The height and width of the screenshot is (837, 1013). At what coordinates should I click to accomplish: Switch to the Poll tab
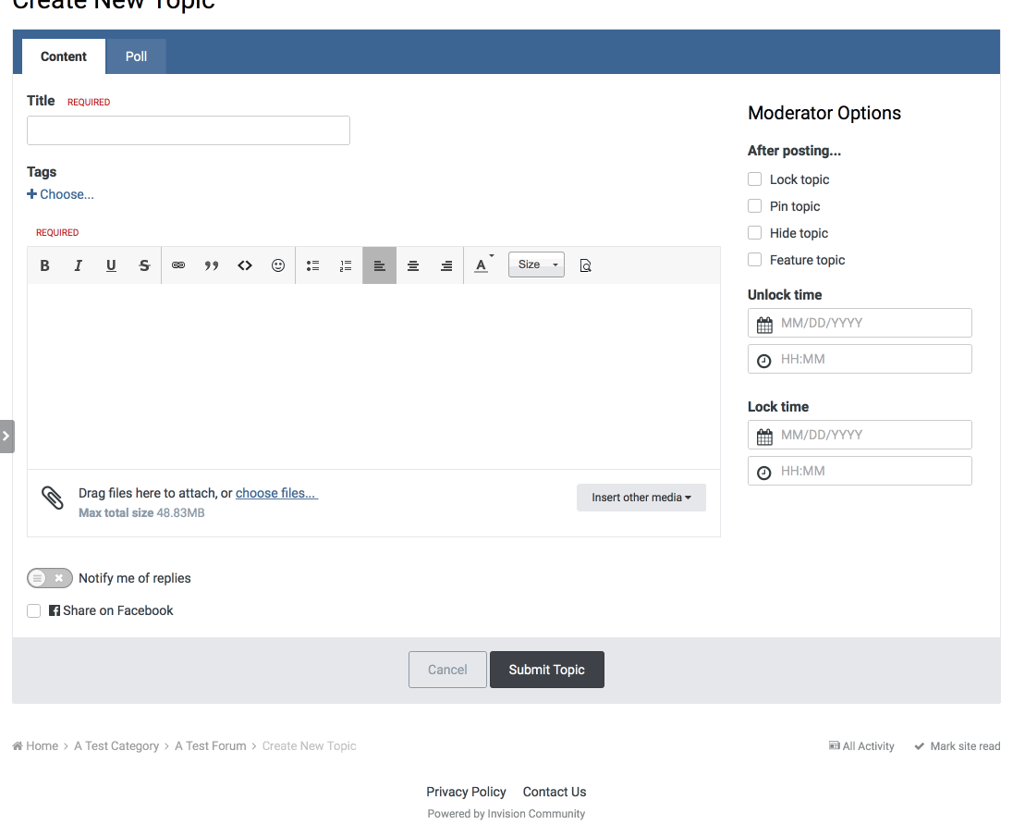(137, 56)
